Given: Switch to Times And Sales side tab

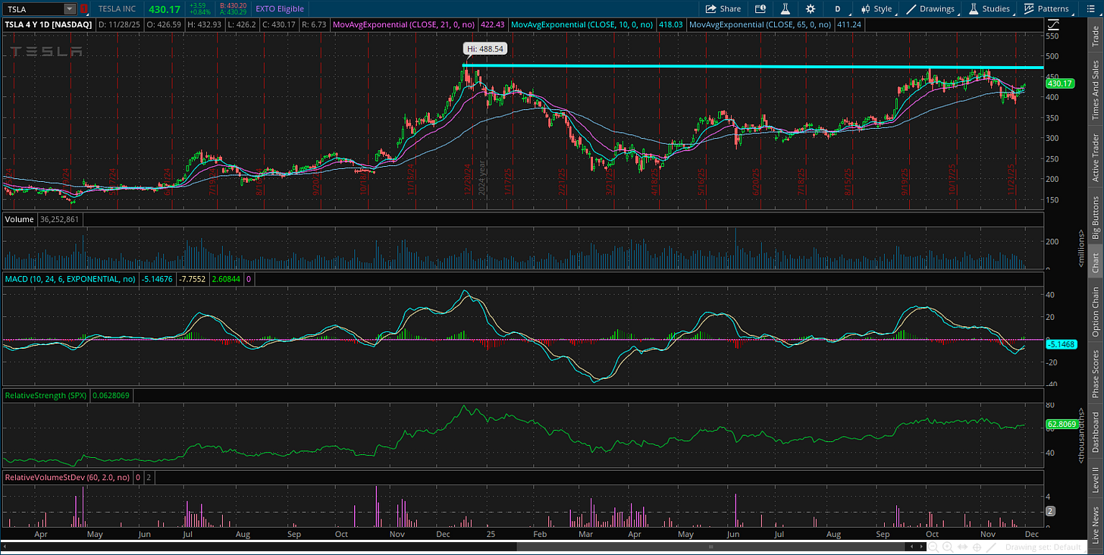Looking at the screenshot, I should [x=1094, y=89].
